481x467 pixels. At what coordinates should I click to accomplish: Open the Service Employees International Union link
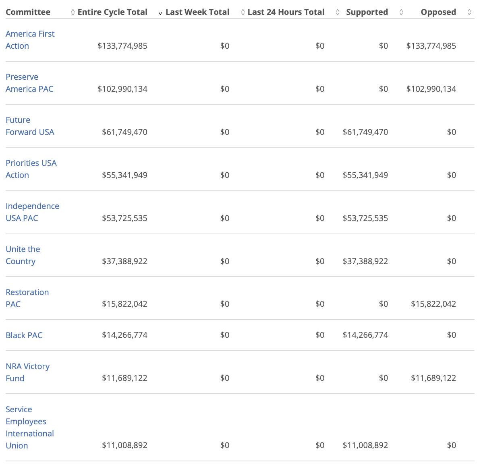pyautogui.click(x=30, y=428)
